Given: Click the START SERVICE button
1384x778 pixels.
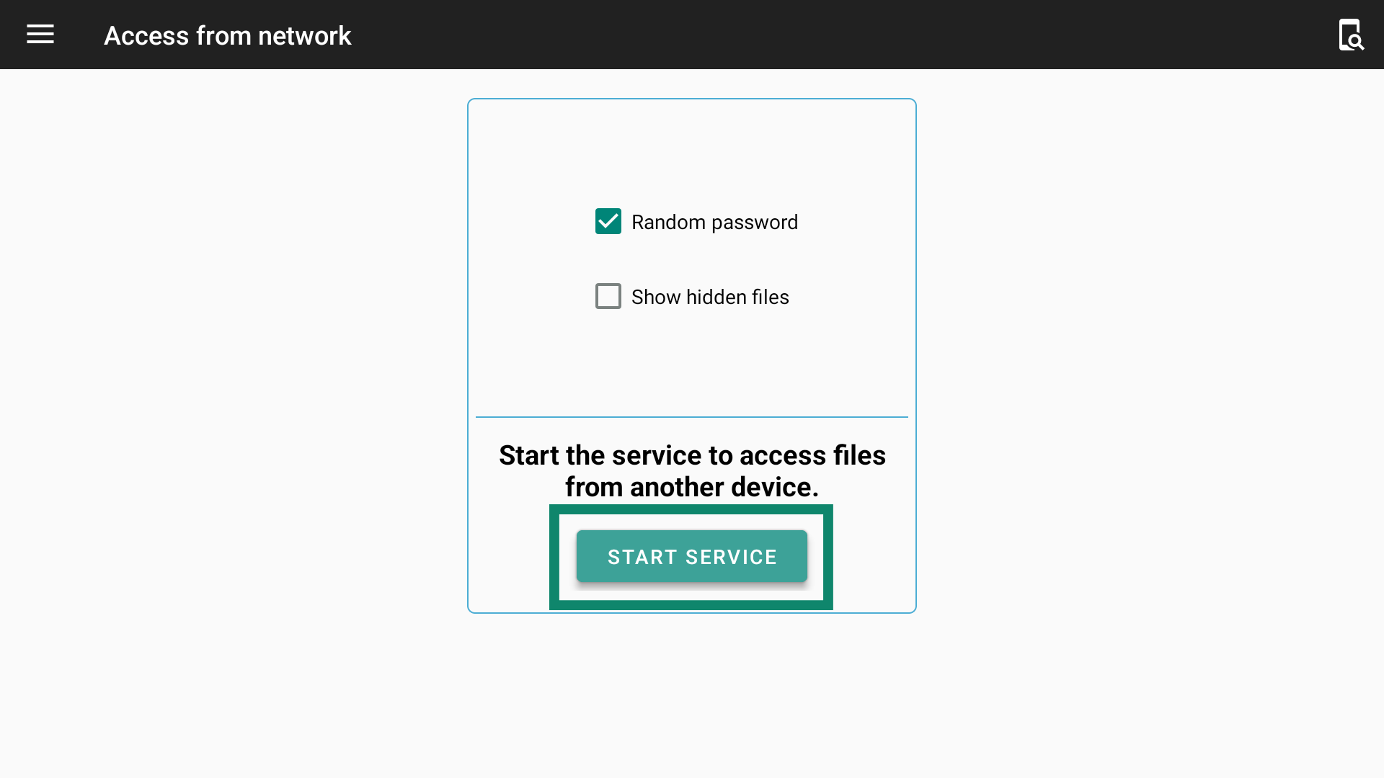Looking at the screenshot, I should tap(692, 556).
